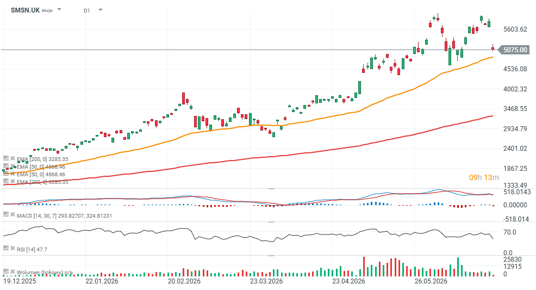Image resolution: width=536 pixels, height=290 pixels.
Task: Click the RSI [14] 47.7 label text
Action: pos(32,249)
